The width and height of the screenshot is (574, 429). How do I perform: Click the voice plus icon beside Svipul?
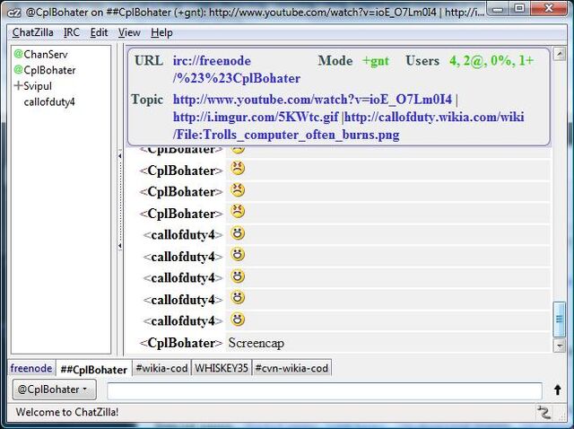(18, 86)
